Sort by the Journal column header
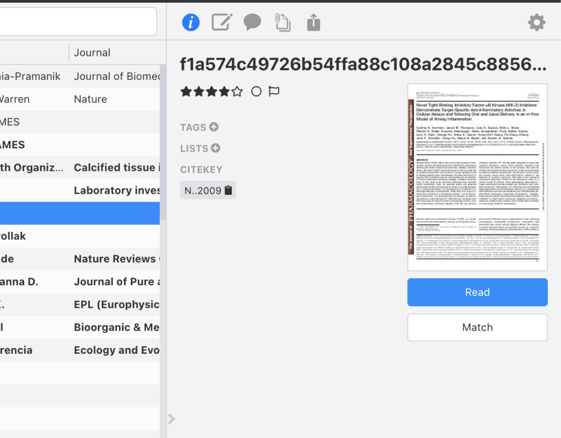This screenshot has width=561, height=438. 92,52
